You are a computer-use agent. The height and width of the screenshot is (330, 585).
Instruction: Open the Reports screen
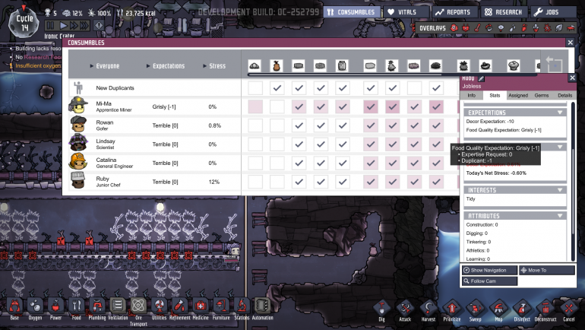click(x=454, y=12)
